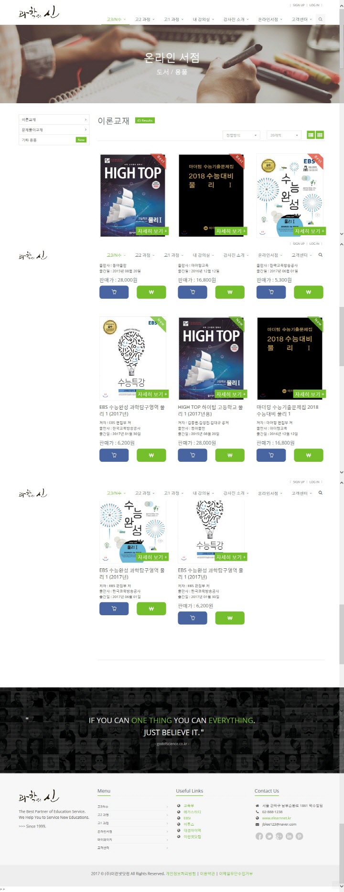The height and width of the screenshot is (892, 344).
Task: Open the LinkedIn icon in footer
Action: (x=289, y=836)
